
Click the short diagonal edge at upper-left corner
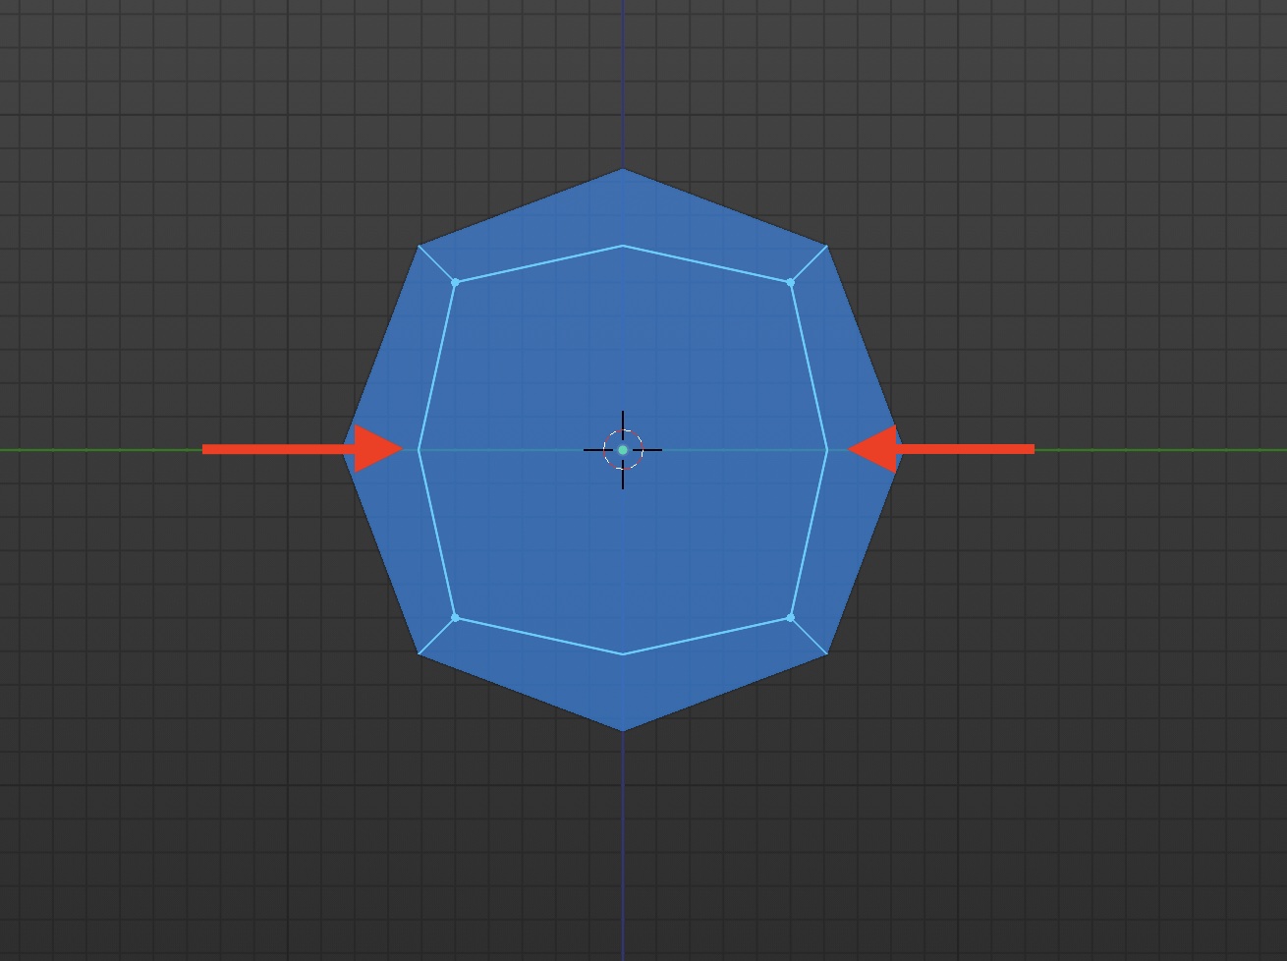point(437,264)
